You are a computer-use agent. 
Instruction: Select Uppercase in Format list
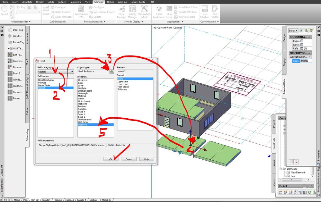pyautogui.click(x=123, y=81)
